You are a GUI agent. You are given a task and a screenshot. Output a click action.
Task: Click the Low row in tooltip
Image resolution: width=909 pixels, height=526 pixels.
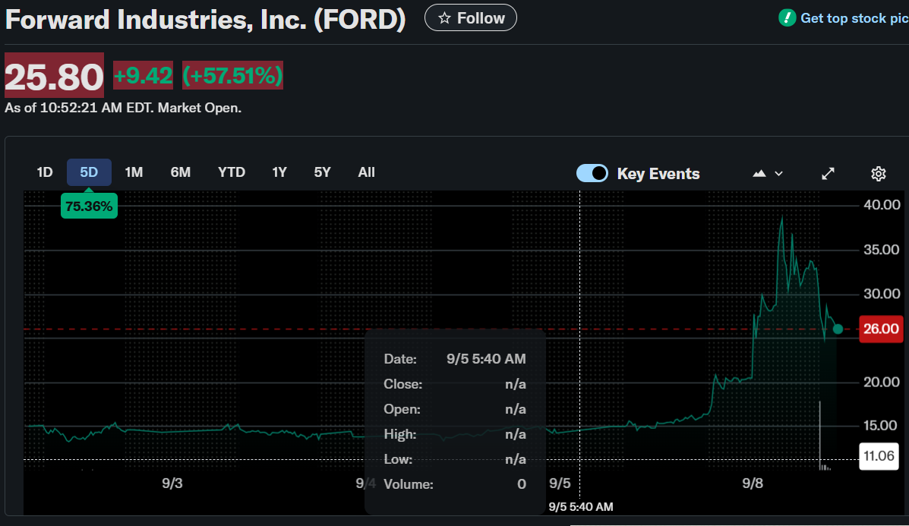pos(455,459)
